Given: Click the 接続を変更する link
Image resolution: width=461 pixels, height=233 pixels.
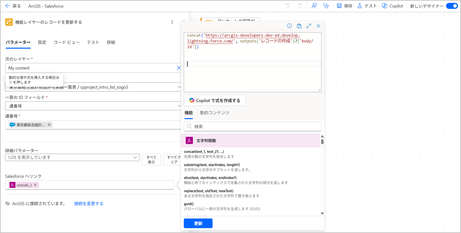Looking at the screenshot, I should pos(89,204).
